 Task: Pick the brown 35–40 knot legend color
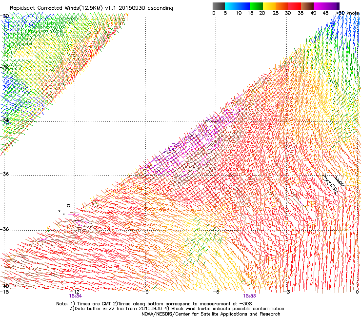[x=307, y=6]
